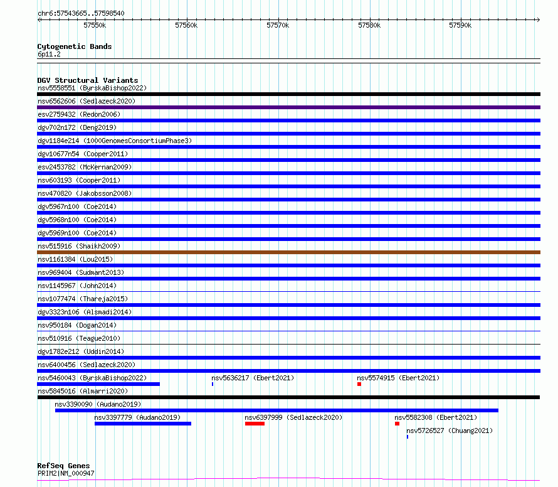
Task: Click the brown nsv515916 variant bar
Action: (x=288, y=252)
